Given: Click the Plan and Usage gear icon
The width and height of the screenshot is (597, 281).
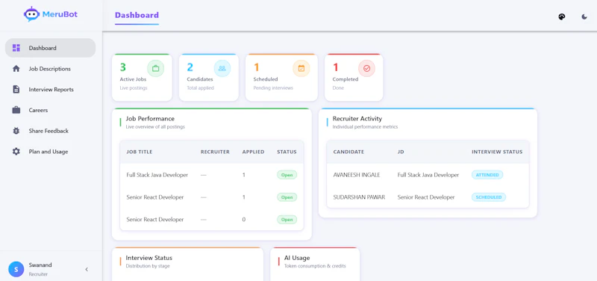Looking at the screenshot, I should pos(16,152).
